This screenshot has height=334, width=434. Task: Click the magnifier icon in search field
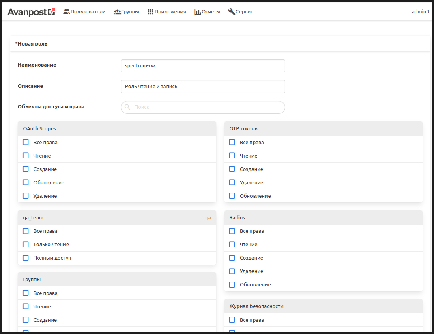coord(127,107)
